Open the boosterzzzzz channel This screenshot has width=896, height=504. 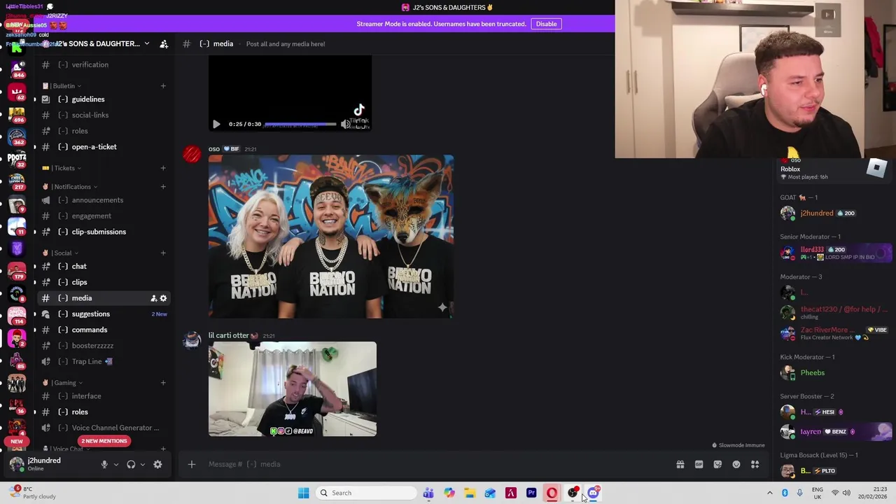click(x=104, y=346)
